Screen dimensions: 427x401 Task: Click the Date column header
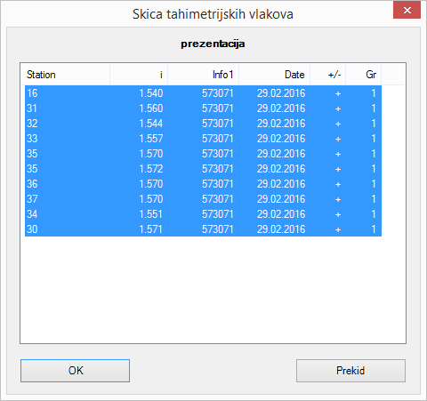point(275,75)
